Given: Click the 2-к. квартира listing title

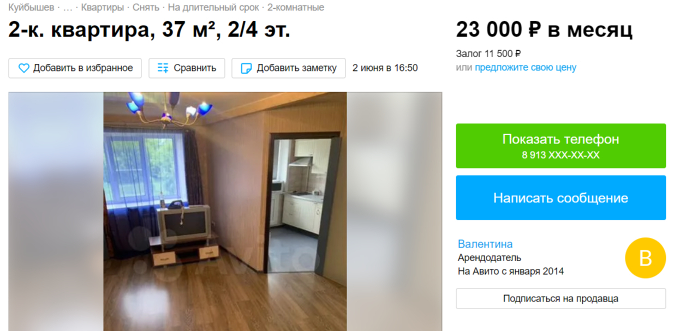Looking at the screenshot, I should click(x=149, y=30).
